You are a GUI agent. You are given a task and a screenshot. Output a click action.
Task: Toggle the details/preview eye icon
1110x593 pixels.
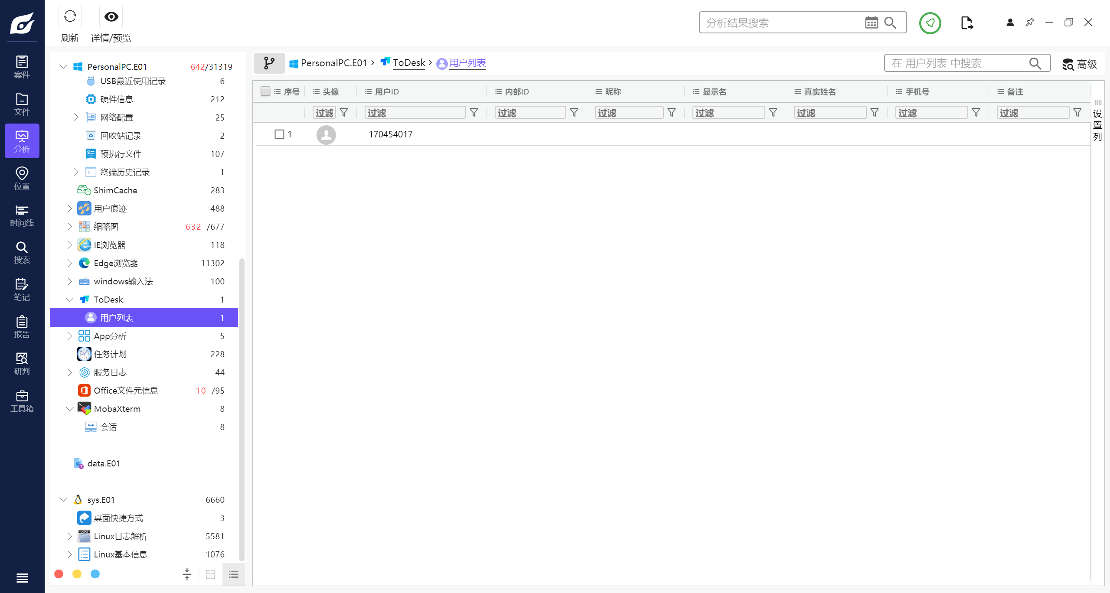[111, 17]
